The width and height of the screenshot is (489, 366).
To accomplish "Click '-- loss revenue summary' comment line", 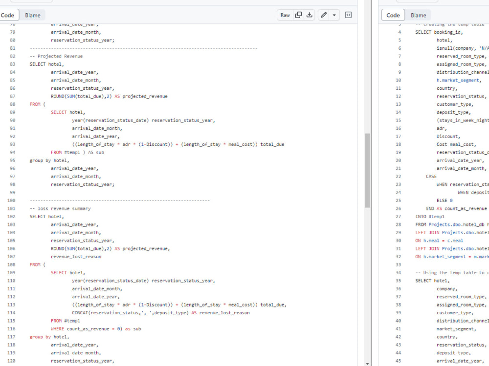I will [60, 208].
